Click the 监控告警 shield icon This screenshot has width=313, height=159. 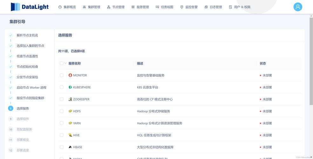click(x=182, y=7)
